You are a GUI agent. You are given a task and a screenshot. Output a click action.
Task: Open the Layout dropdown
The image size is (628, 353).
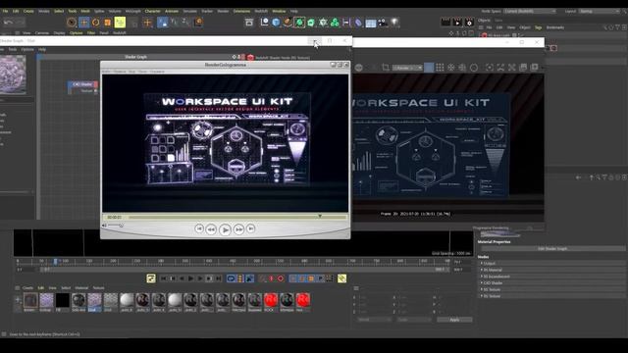tap(600, 11)
